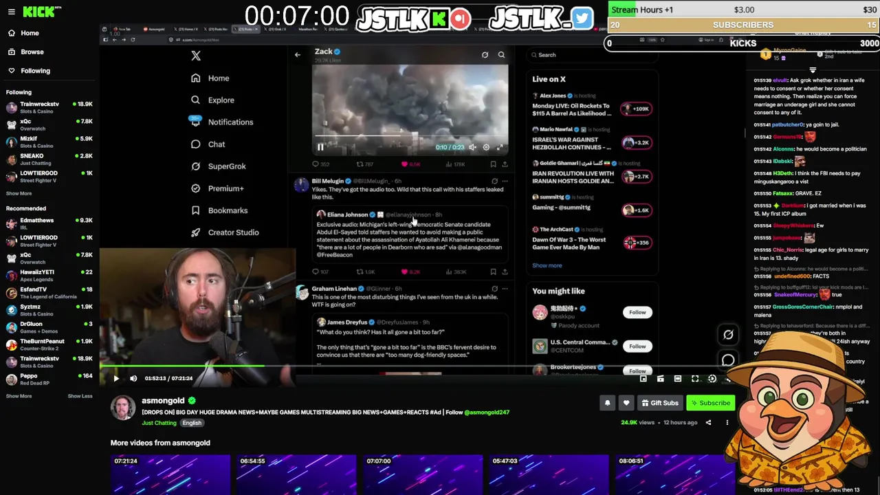Expand Recommended list with Show More
The width and height of the screenshot is (880, 495).
[19, 396]
